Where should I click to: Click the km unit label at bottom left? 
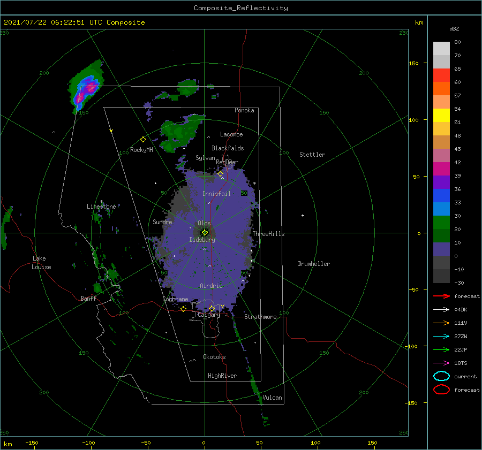pyautogui.click(x=7, y=444)
